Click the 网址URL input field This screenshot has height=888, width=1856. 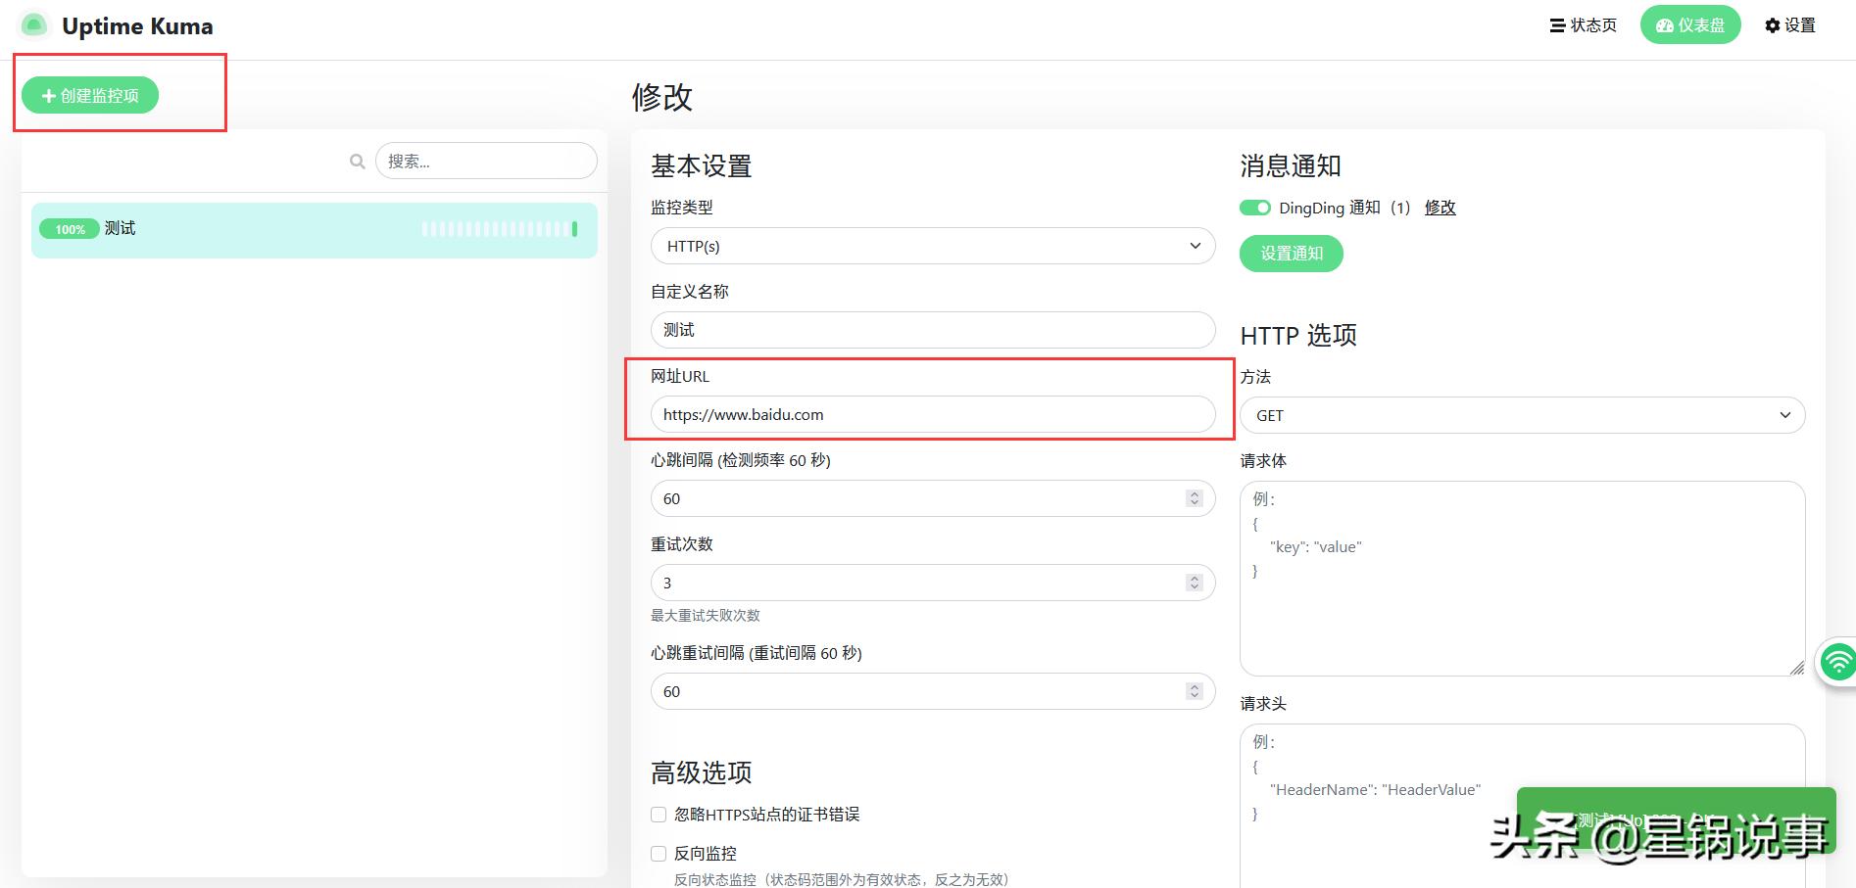point(931,414)
